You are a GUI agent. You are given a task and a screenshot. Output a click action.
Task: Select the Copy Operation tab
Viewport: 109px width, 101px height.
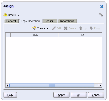[x=30, y=21]
